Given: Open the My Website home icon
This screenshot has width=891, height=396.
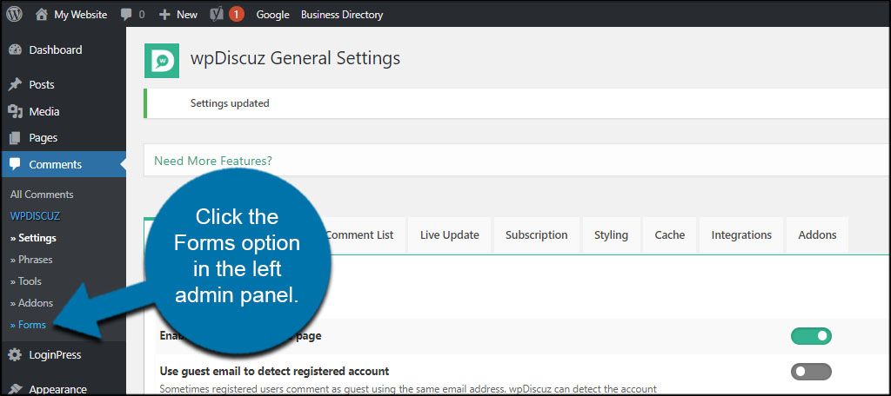Looking at the screenshot, I should [42, 14].
